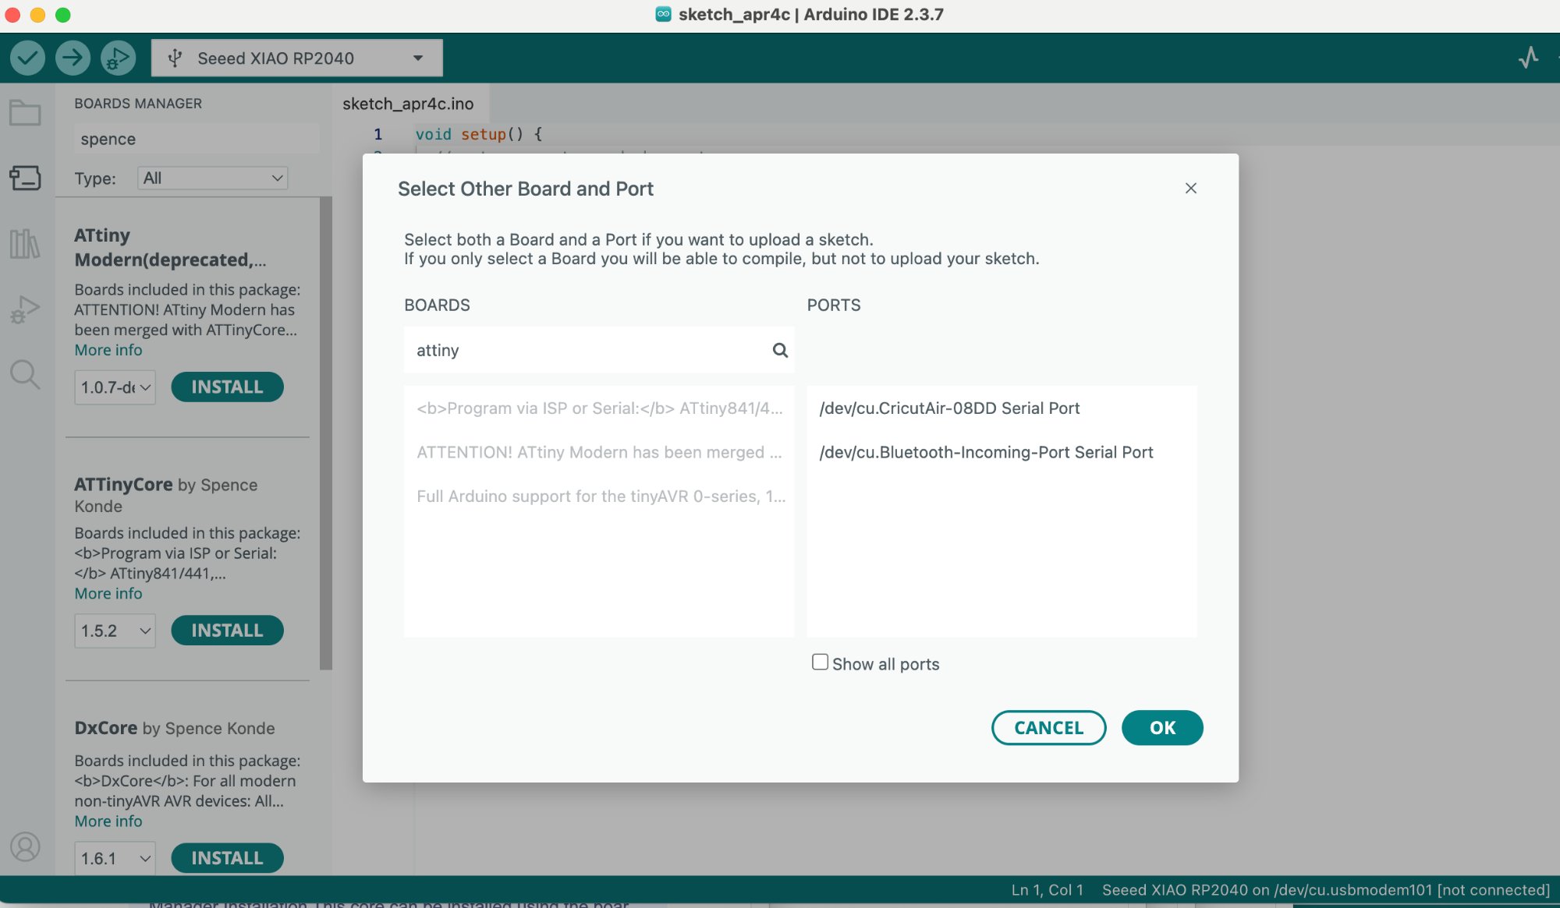Click the Upload arrow icon

73,58
